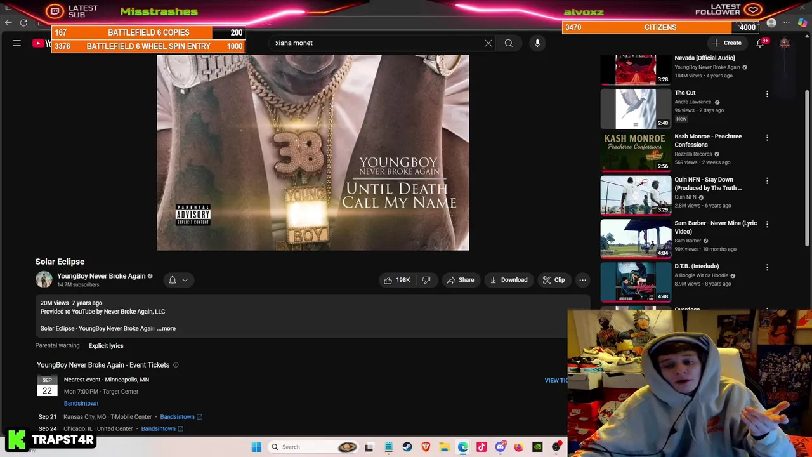Open Brave browser from taskbar
This screenshot has height=457, width=812.
tap(426, 447)
